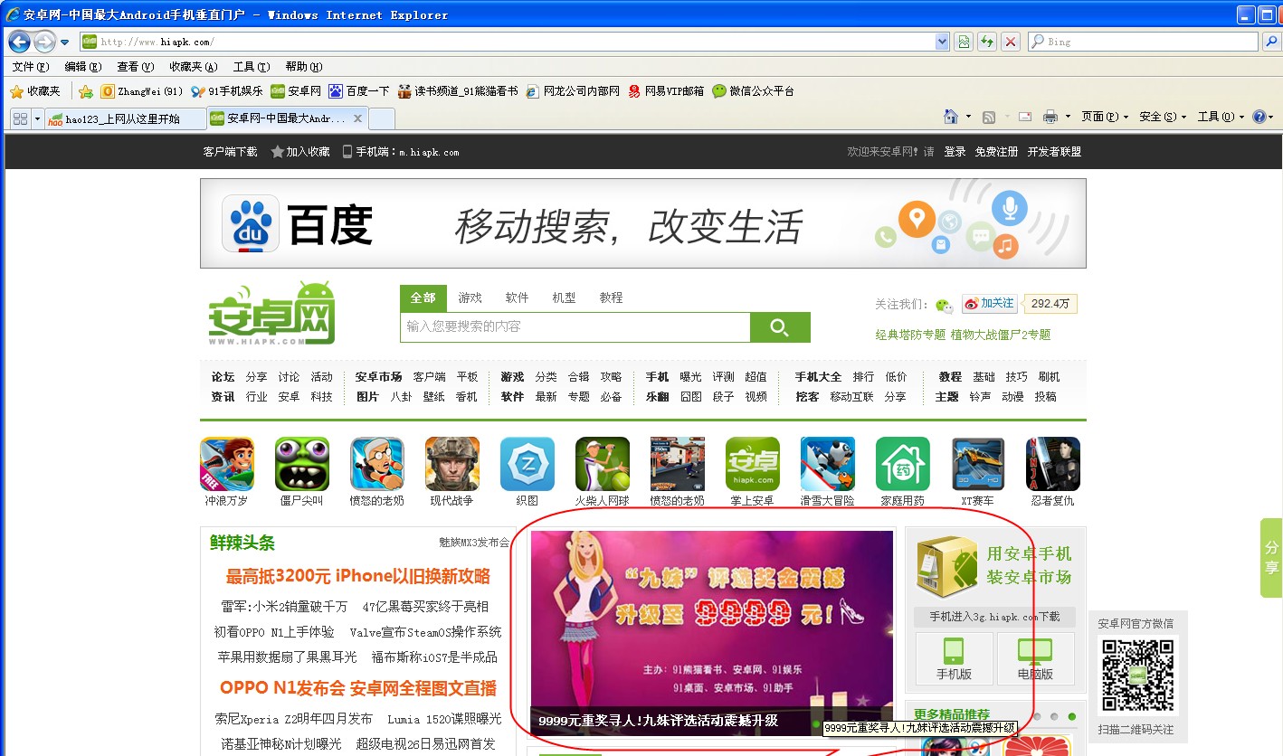Screen dimensions: 1283x756
Task: Click the compatibility view icon beside address bar
Action: pyautogui.click(x=964, y=42)
